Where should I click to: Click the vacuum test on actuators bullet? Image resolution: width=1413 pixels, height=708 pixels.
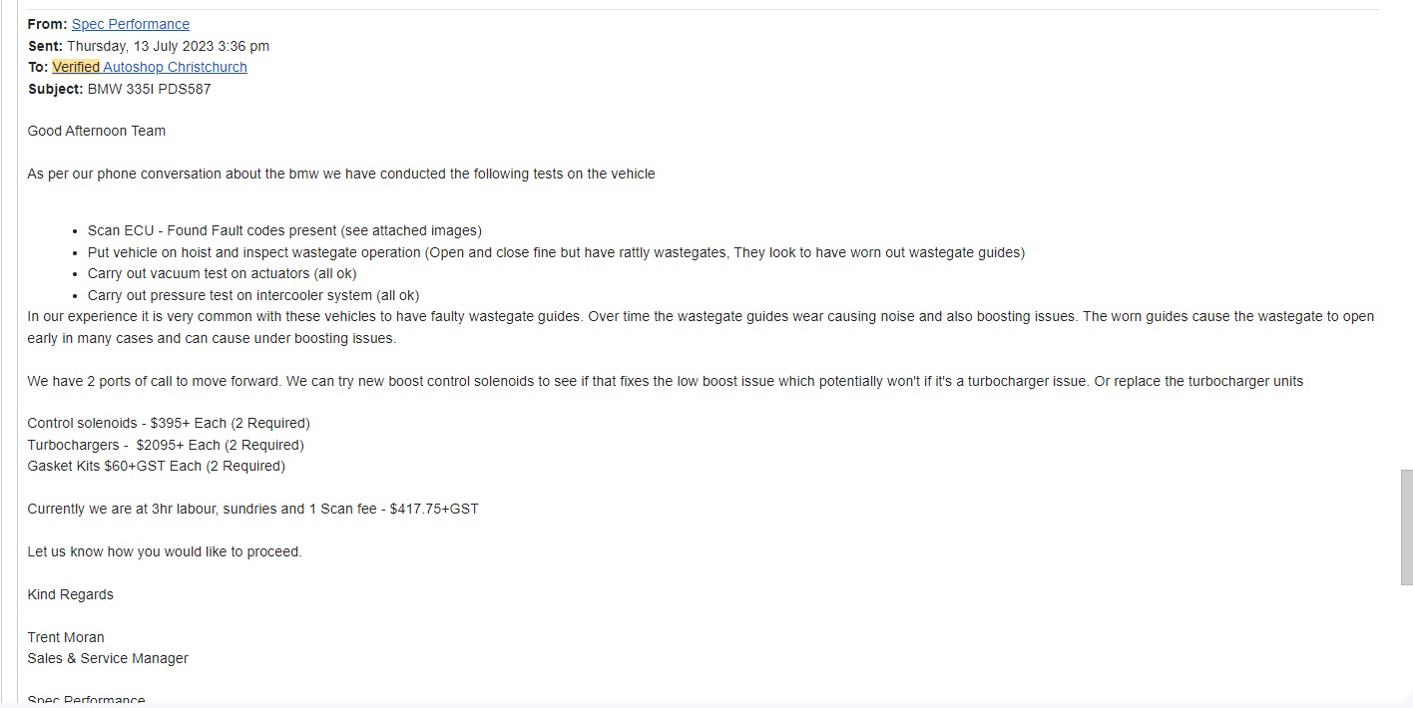point(222,273)
